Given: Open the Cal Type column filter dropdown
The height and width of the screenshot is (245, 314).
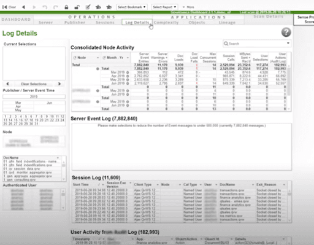Looking at the screenshot, I should [x=201, y=185].
